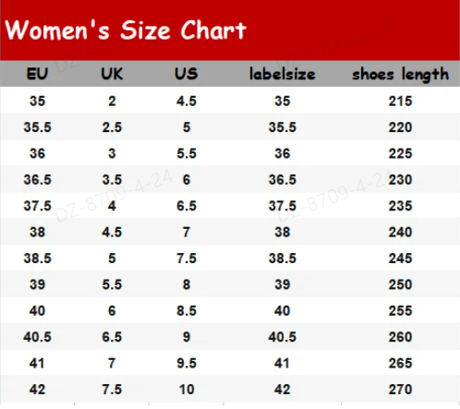The image size is (460, 409).
Task: Click shoes length value 240
Action: [400, 232]
